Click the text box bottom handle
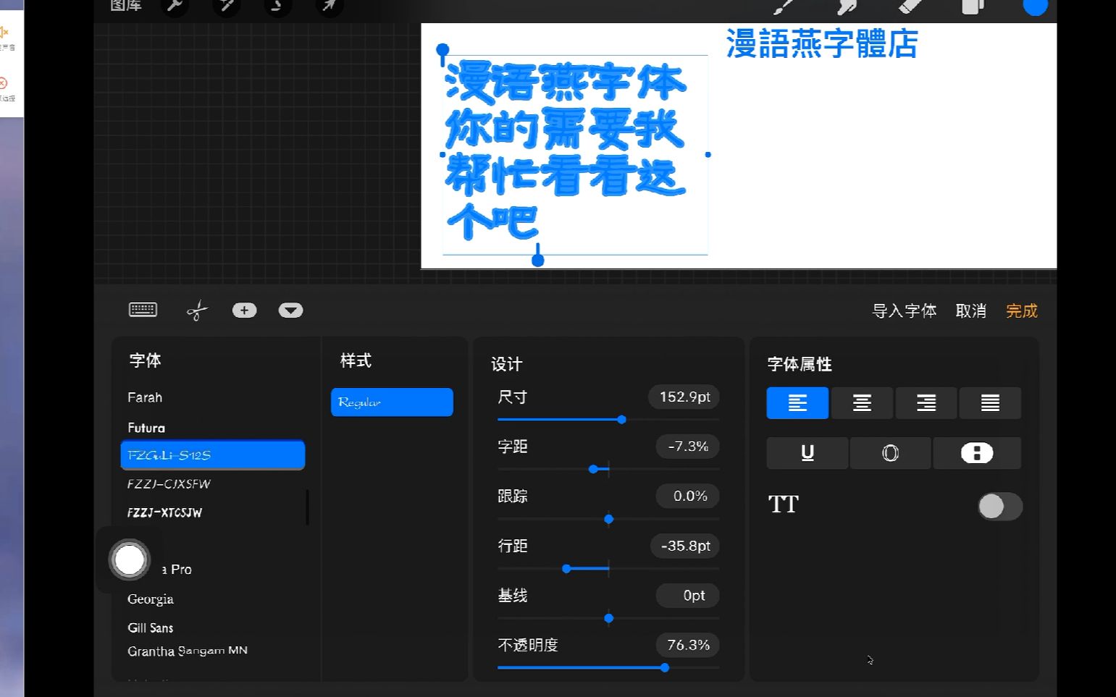1116x697 pixels. click(538, 260)
